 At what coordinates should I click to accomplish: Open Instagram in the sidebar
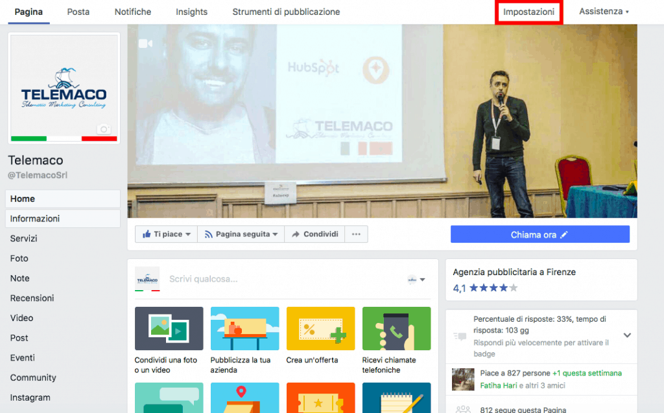click(30, 397)
